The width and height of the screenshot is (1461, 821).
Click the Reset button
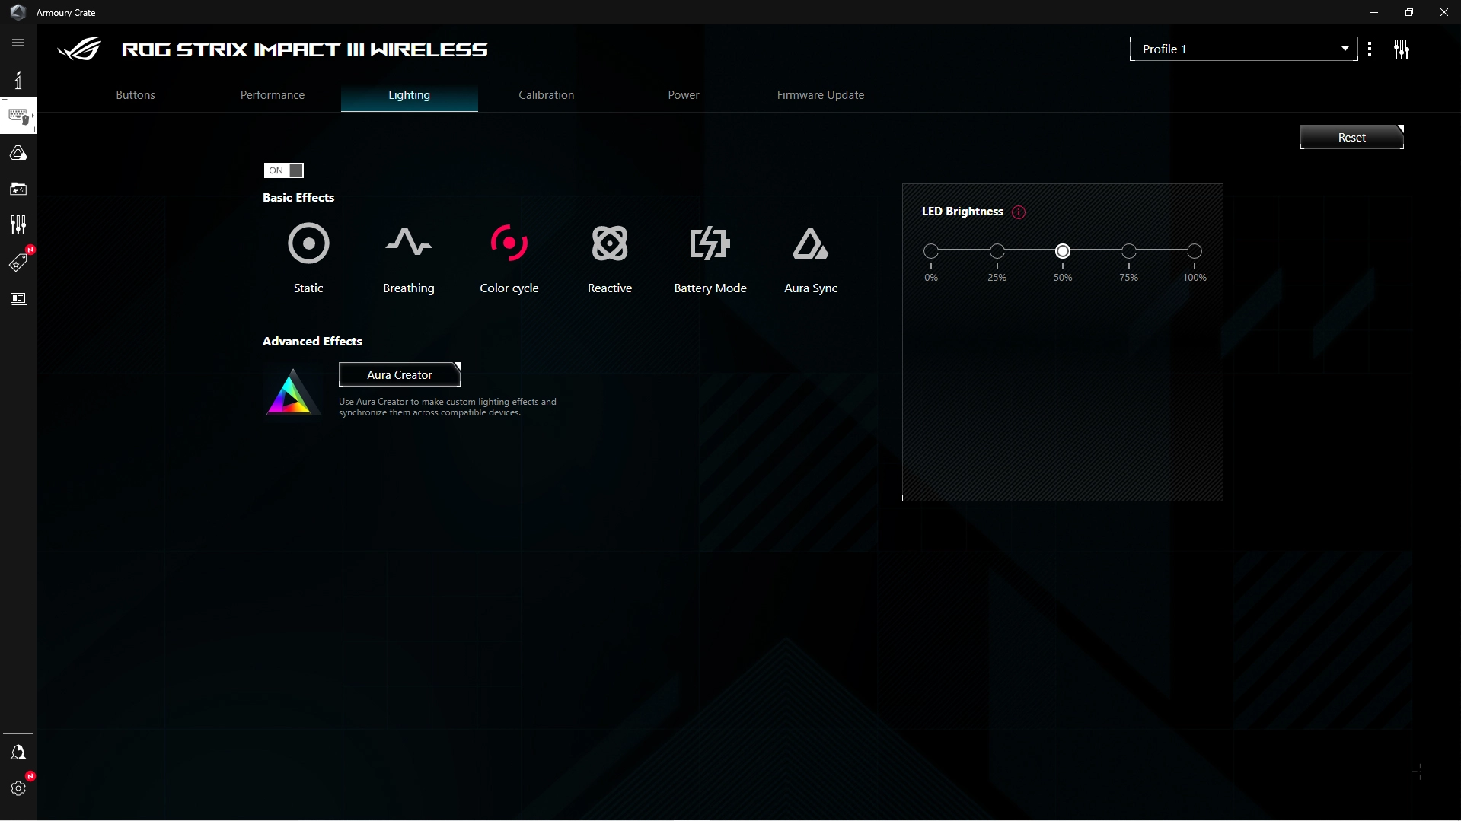coord(1352,137)
